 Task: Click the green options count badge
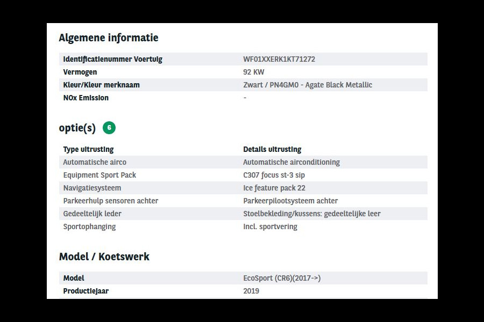point(109,128)
